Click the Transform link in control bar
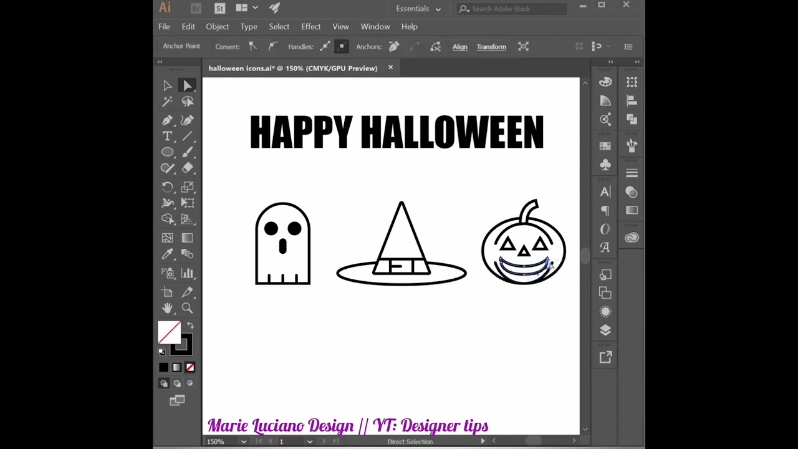The image size is (798, 449). 491,47
